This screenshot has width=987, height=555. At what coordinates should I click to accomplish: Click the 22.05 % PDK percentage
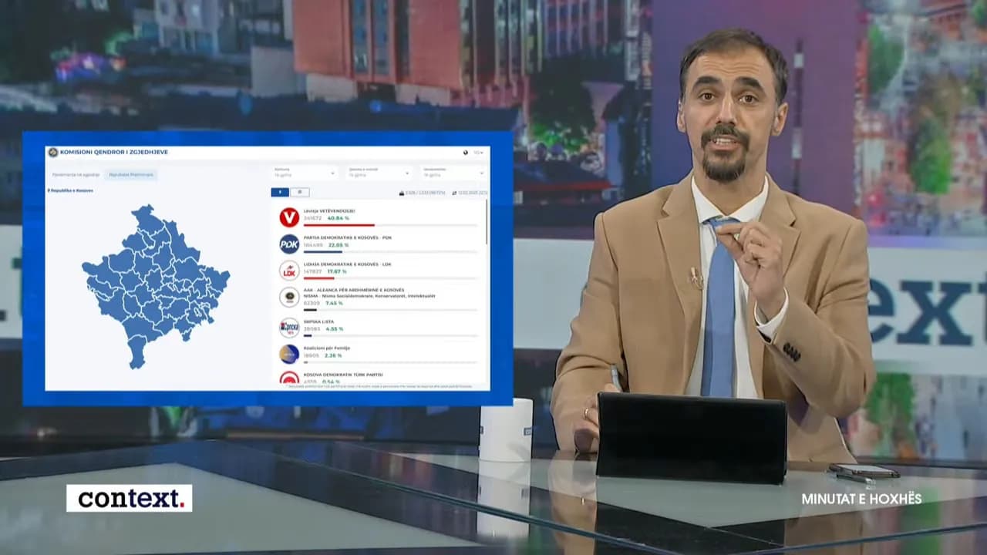[338, 245]
